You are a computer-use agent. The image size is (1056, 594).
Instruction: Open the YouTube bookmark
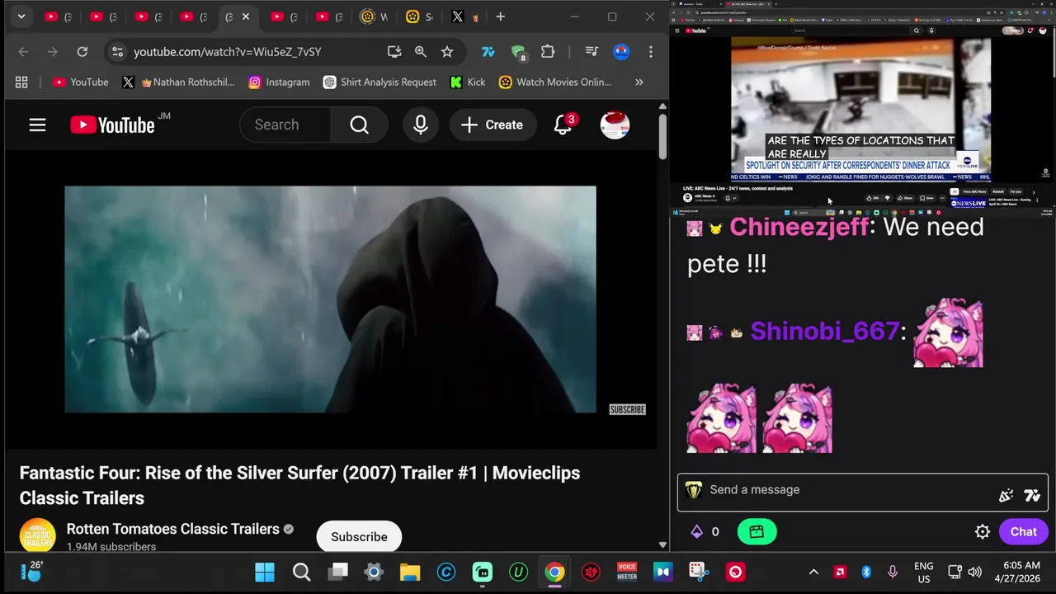coord(80,82)
